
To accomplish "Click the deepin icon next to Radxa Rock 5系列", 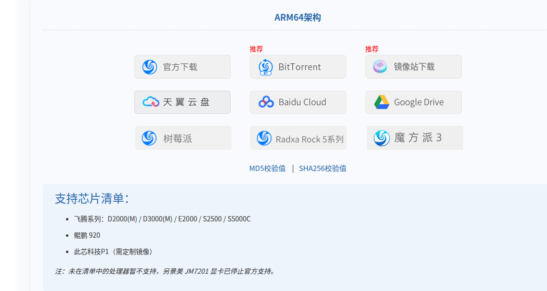I will pos(264,138).
